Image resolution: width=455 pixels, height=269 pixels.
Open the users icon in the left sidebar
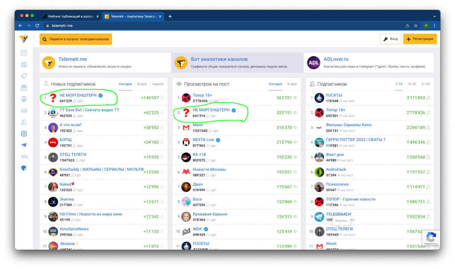pos(24,122)
